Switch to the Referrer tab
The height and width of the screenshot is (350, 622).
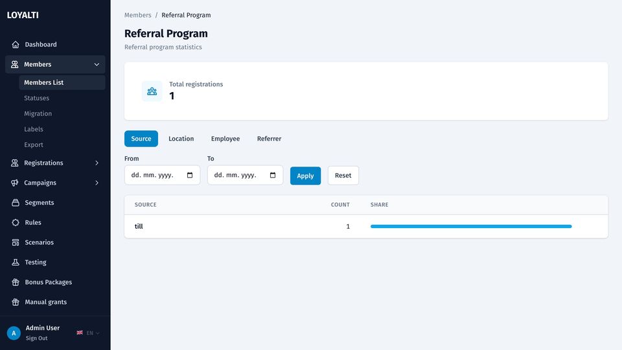coord(269,139)
